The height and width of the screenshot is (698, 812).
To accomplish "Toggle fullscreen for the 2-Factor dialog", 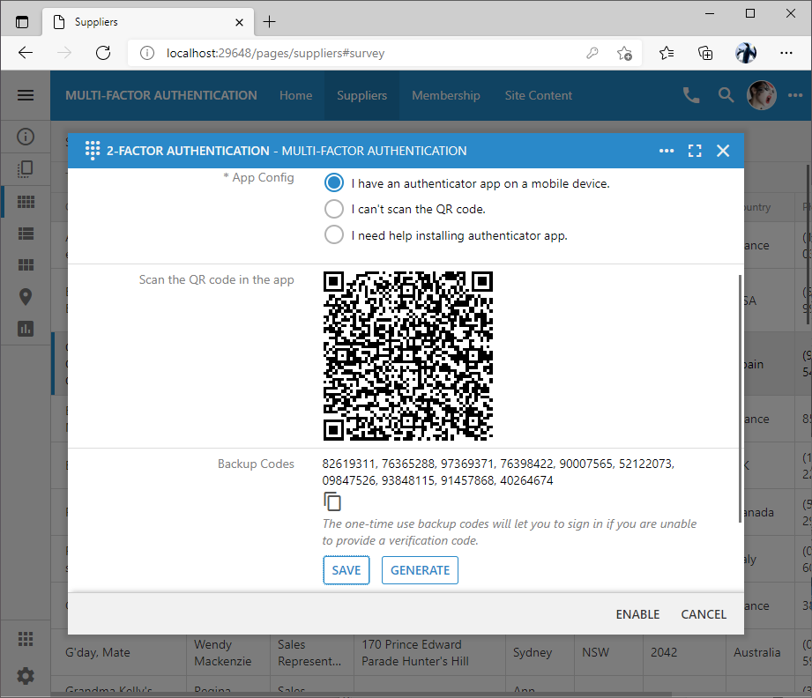I will (695, 151).
